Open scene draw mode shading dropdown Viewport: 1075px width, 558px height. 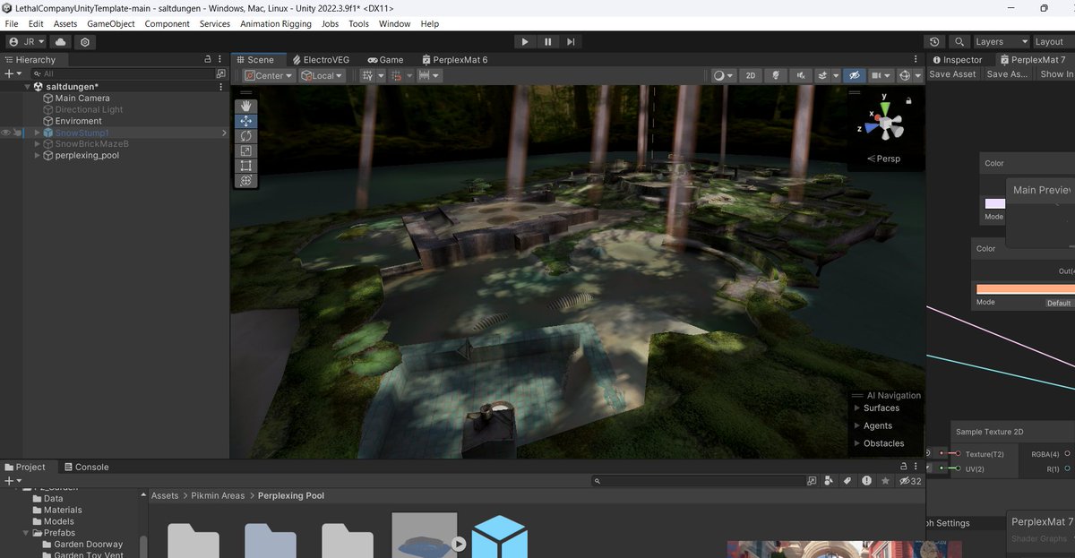pyautogui.click(x=723, y=75)
